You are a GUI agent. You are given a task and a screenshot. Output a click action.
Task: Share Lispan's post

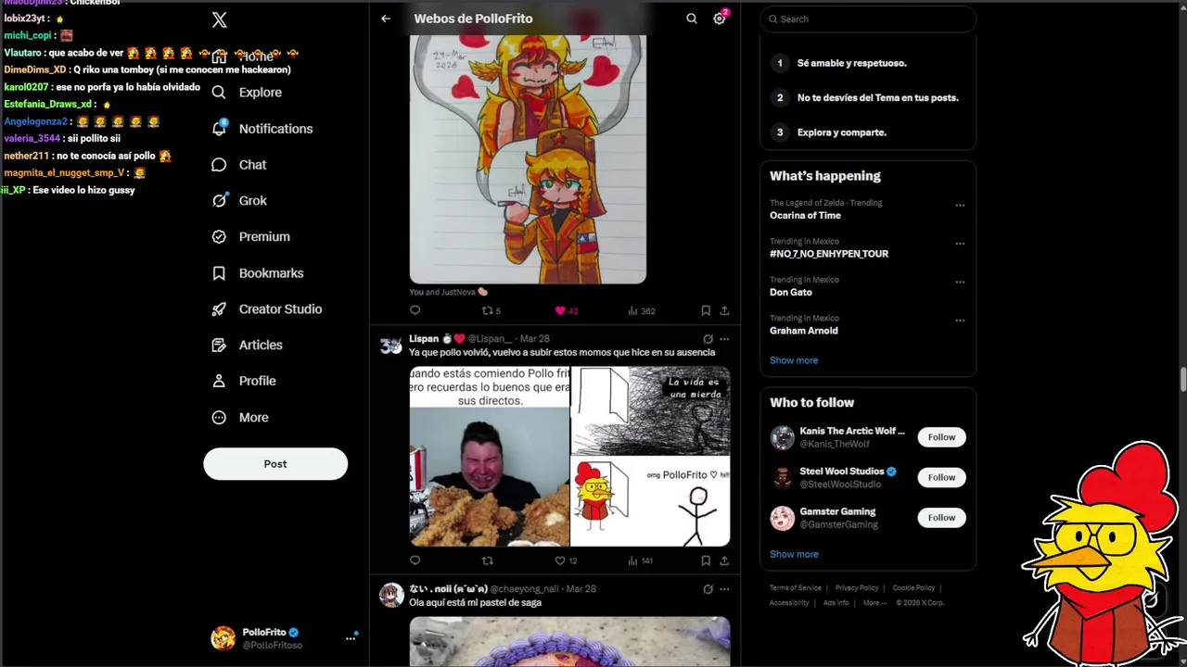click(724, 560)
